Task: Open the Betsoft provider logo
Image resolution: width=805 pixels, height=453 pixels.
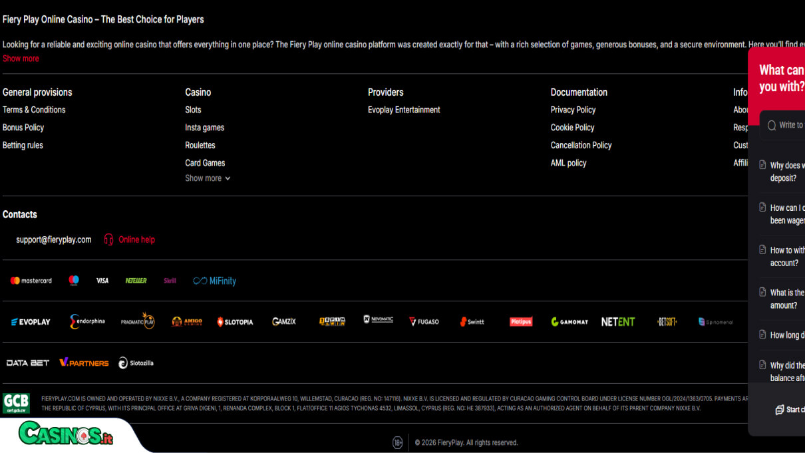Action: click(667, 322)
